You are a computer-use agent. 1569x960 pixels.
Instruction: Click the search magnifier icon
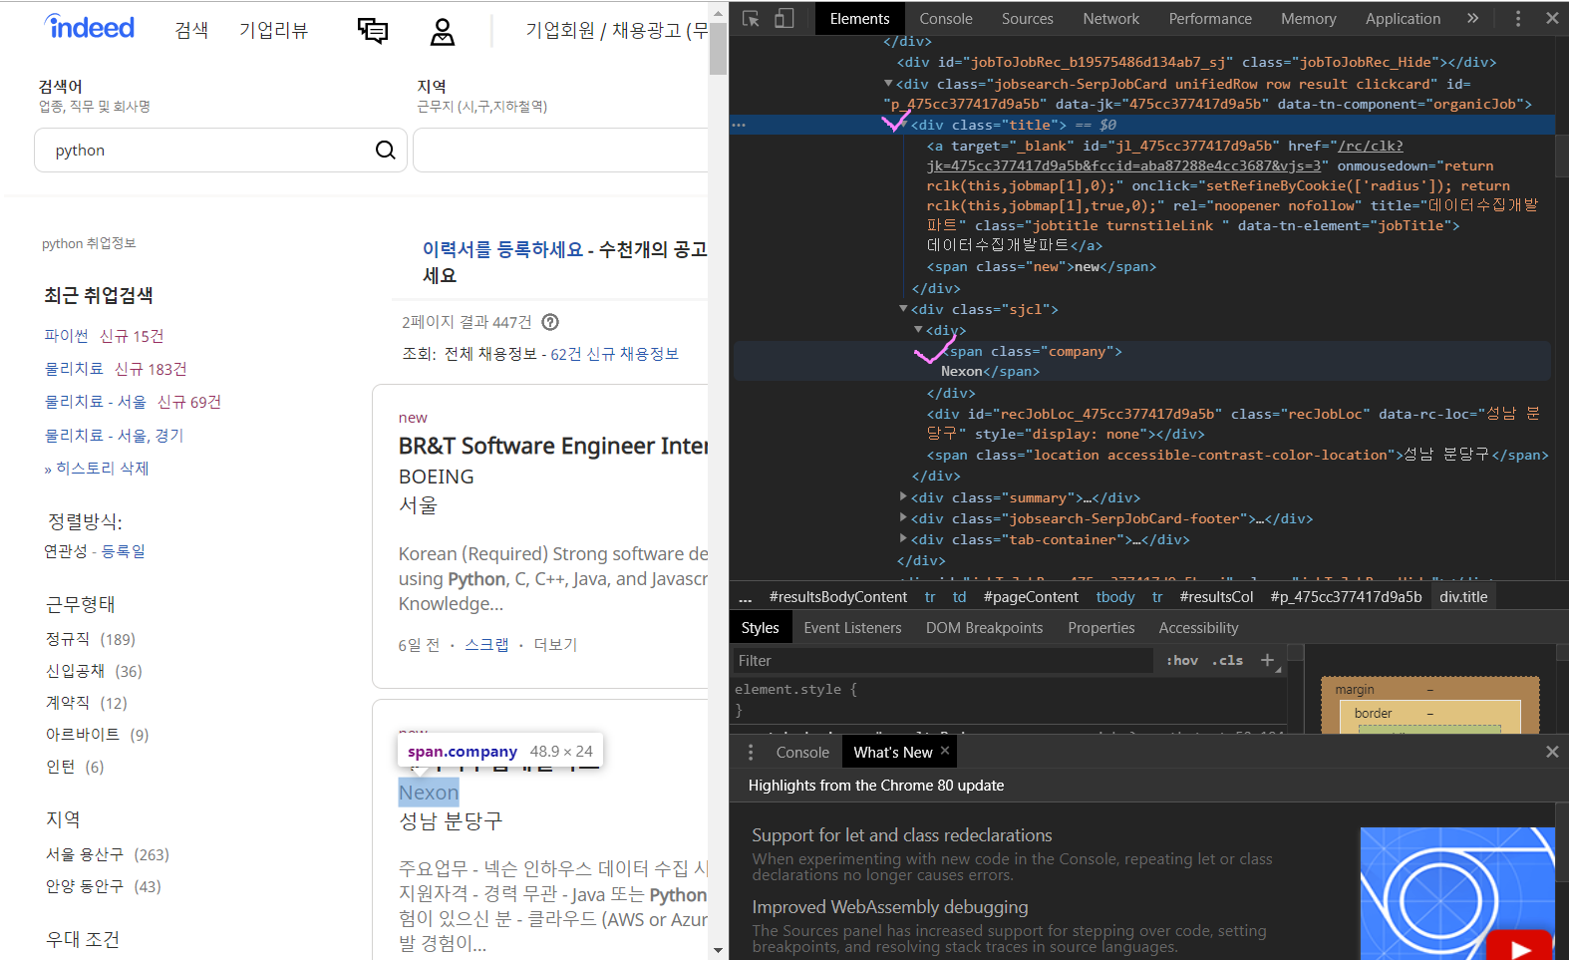[x=385, y=151]
